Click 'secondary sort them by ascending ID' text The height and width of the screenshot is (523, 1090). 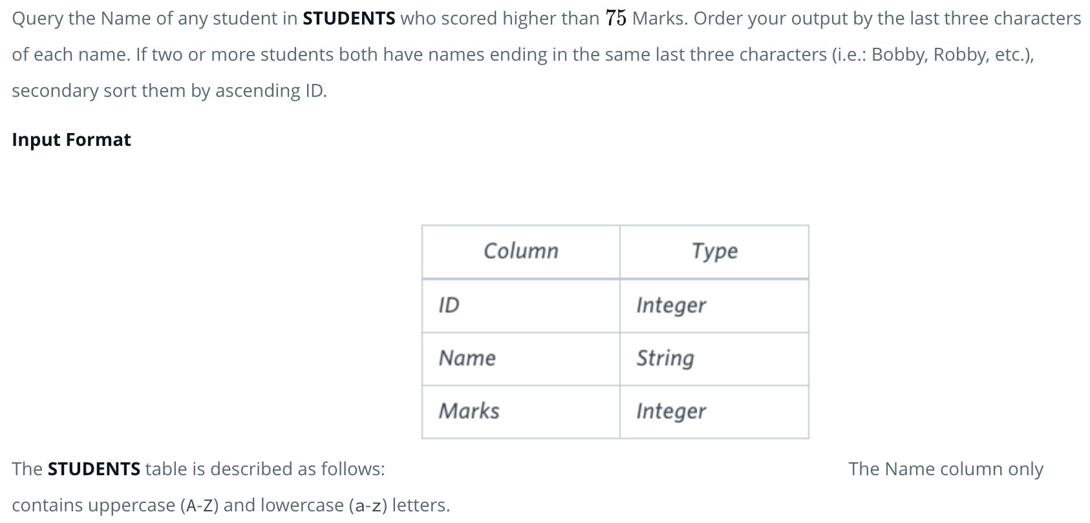(x=169, y=90)
